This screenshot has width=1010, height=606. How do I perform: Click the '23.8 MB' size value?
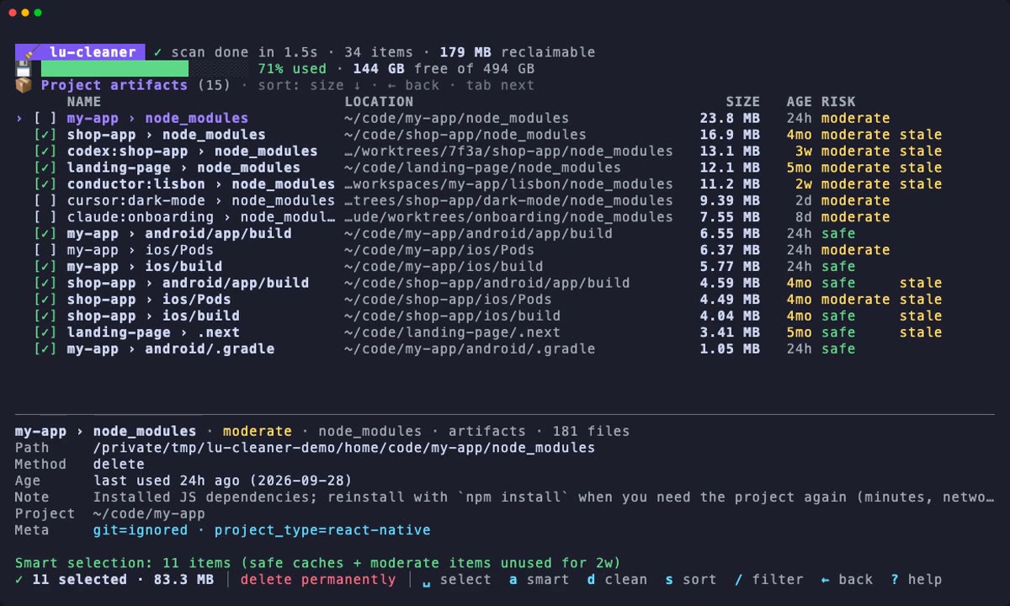[x=730, y=119]
